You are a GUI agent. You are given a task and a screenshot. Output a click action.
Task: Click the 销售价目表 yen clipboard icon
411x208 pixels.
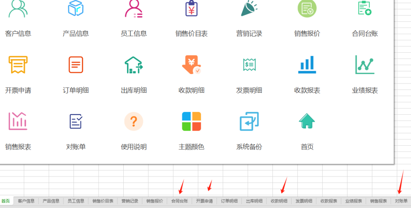191,8
